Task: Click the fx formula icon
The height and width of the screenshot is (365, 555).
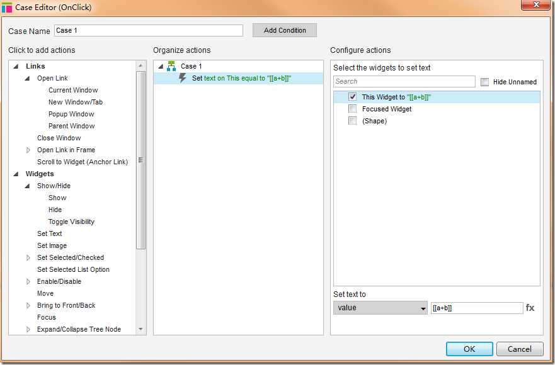Action: click(x=530, y=308)
